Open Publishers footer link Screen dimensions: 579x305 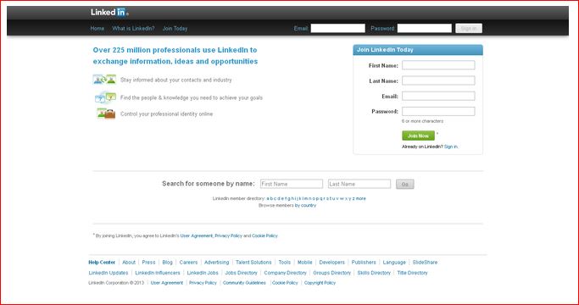(x=364, y=262)
